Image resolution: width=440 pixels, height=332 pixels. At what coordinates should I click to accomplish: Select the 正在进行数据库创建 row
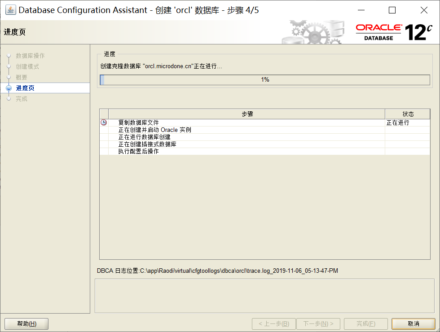[265, 137]
